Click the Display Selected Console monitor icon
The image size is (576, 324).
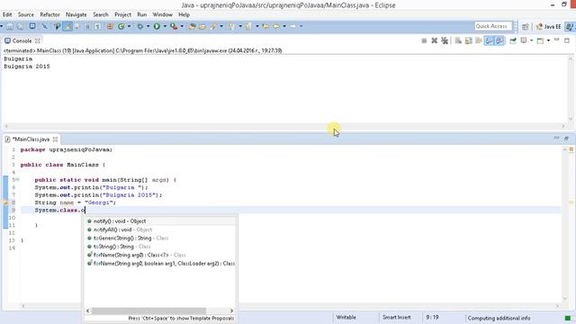click(x=524, y=40)
